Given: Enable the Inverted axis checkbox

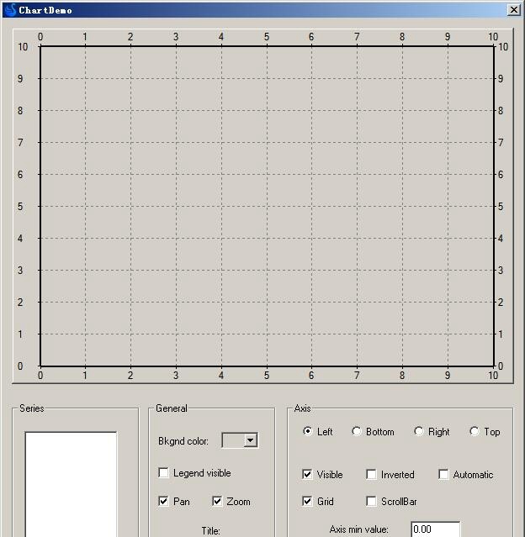Looking at the screenshot, I should click(371, 474).
